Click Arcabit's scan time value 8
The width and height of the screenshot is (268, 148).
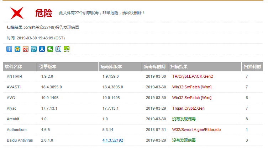point(247,119)
